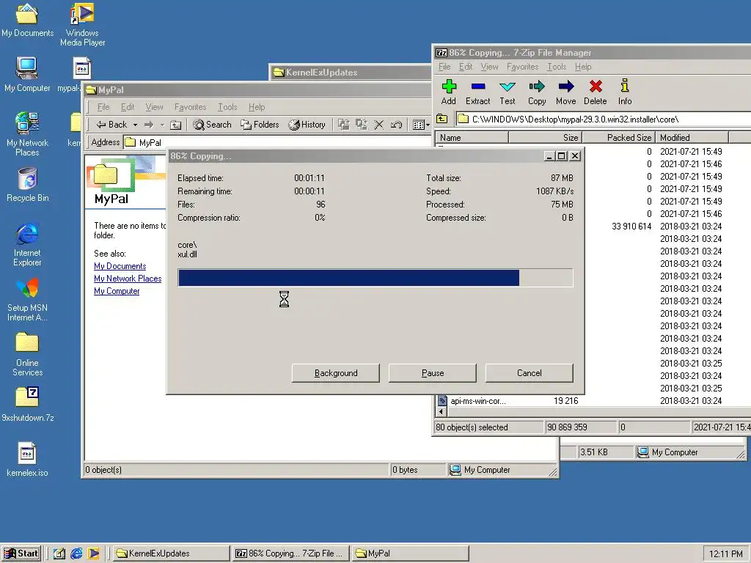
Task: Click the 7-Zip path address field
Action: coord(604,119)
